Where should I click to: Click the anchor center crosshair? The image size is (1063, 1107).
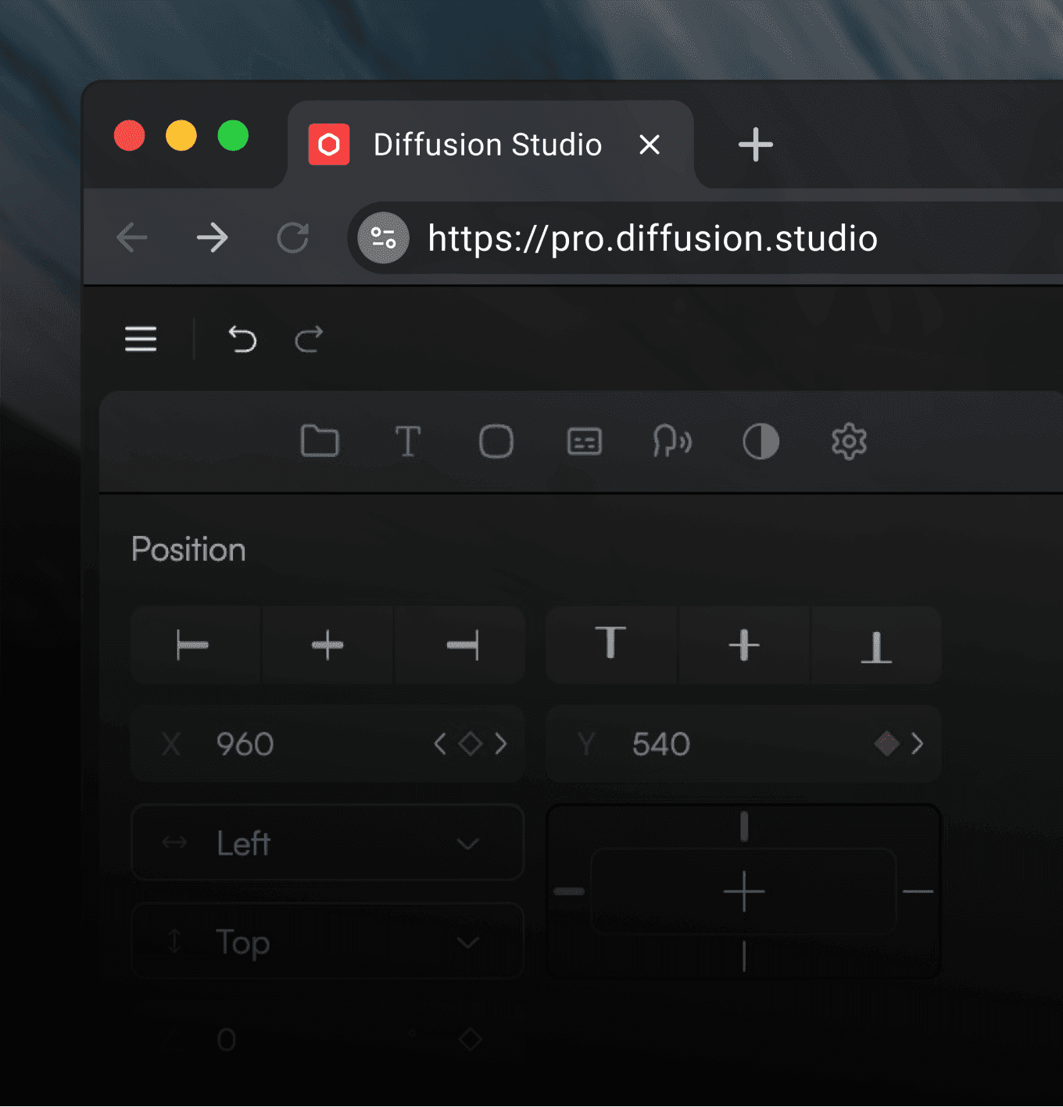pyautogui.click(x=743, y=891)
